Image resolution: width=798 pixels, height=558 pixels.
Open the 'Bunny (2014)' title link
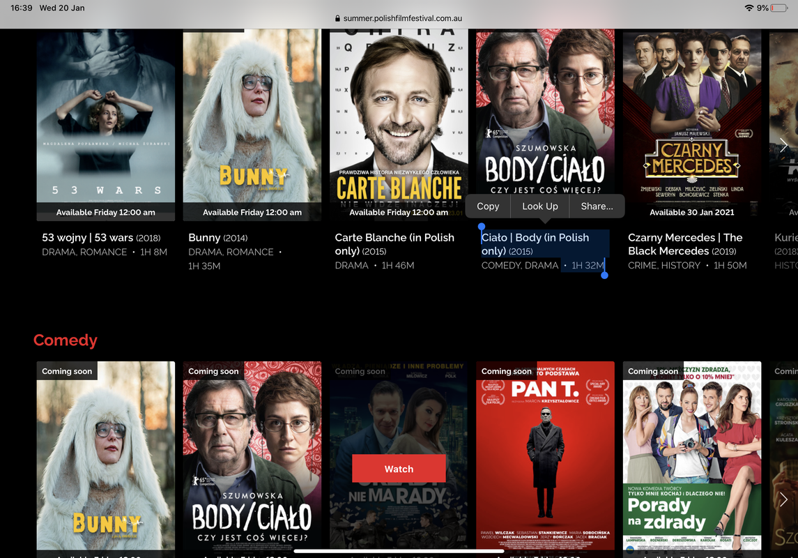218,238
